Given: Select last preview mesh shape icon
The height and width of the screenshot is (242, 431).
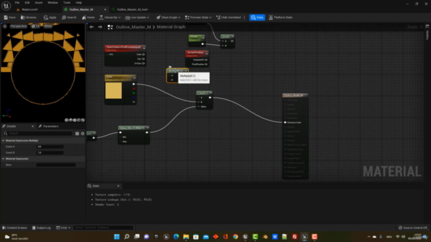Looking at the screenshot, I should (x=83, y=120).
